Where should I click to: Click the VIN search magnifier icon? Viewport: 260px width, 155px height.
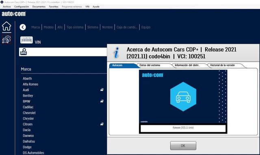point(24,52)
